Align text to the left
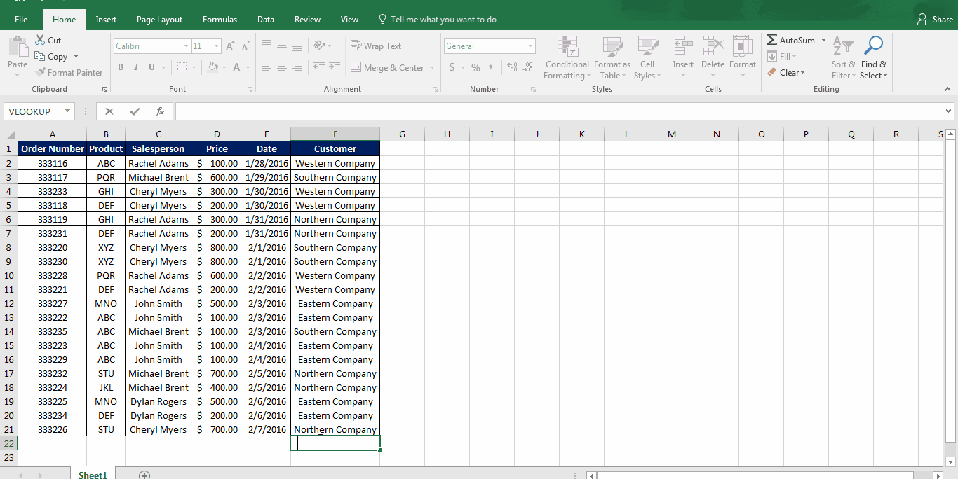This screenshot has width=958, height=479. (267, 67)
